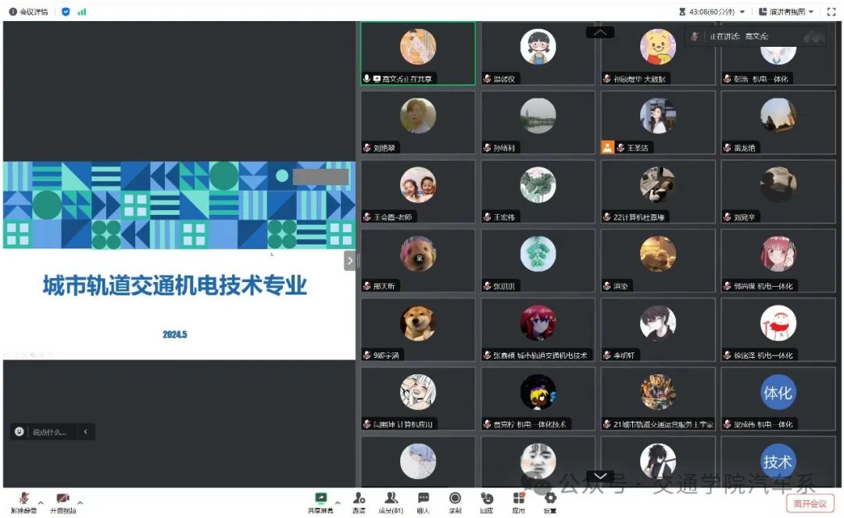Open the Members (81) list
Screen dimensions: 844x518
(391, 498)
